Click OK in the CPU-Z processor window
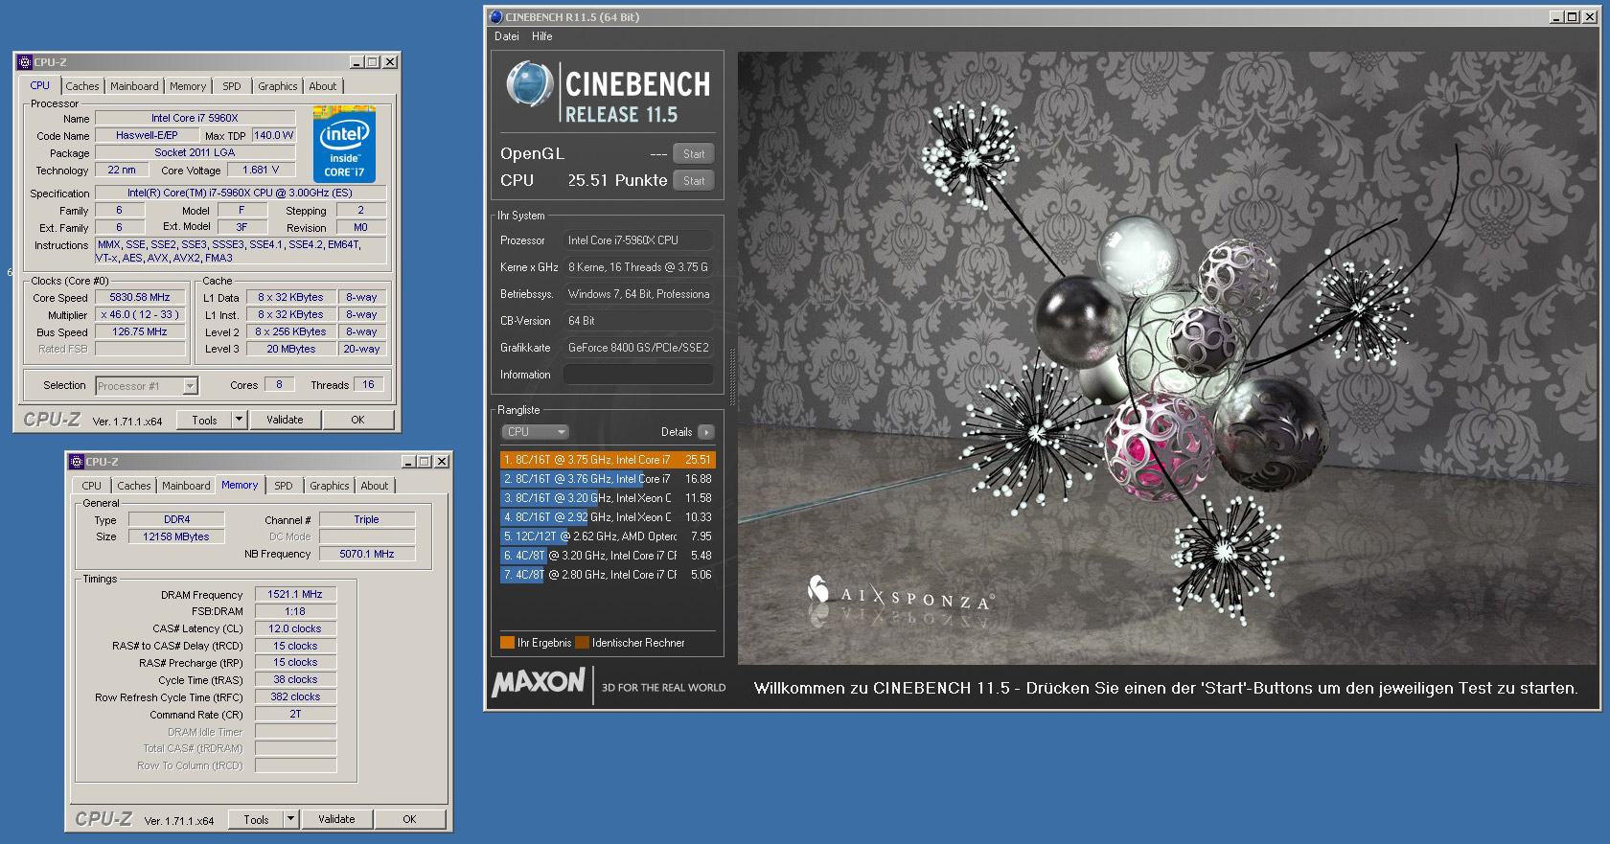1610x844 pixels. coord(357,420)
